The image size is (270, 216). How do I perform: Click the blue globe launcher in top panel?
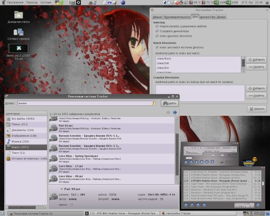[x=123, y=3]
